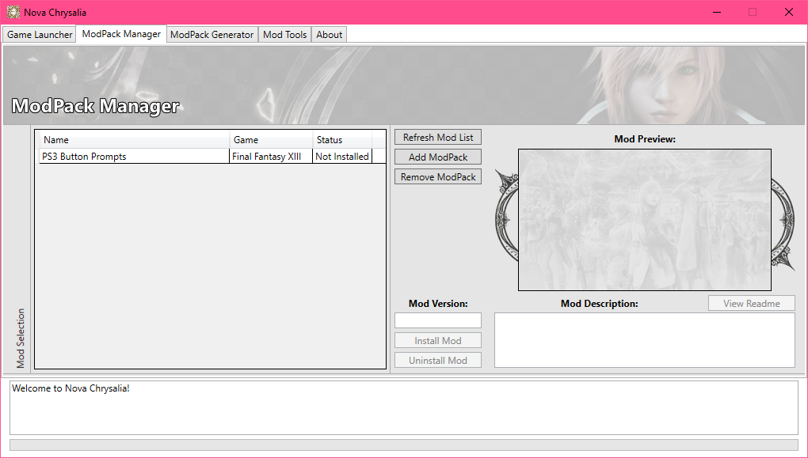Screen dimensions: 808x458
Task: Click the Refresh Mod List button
Action: pyautogui.click(x=438, y=138)
